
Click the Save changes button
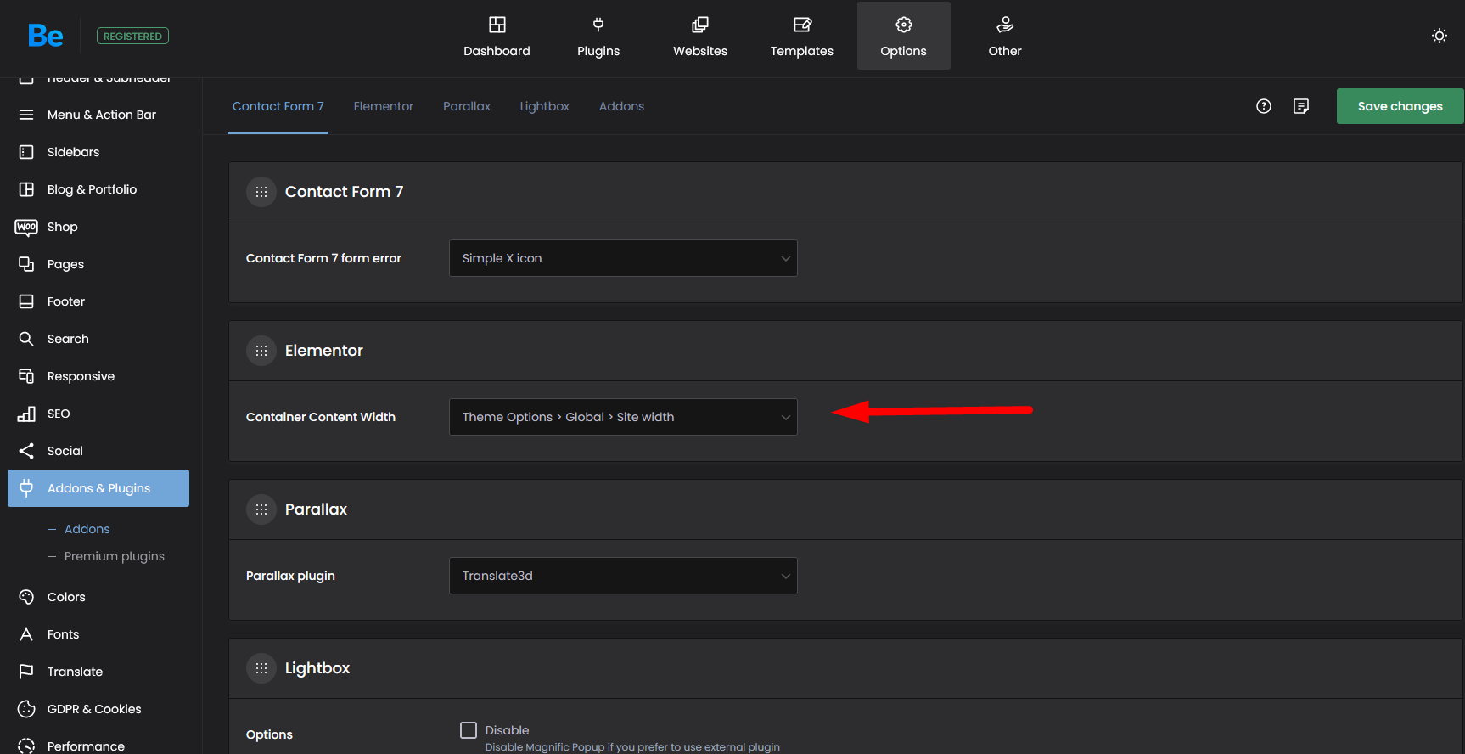tap(1400, 106)
